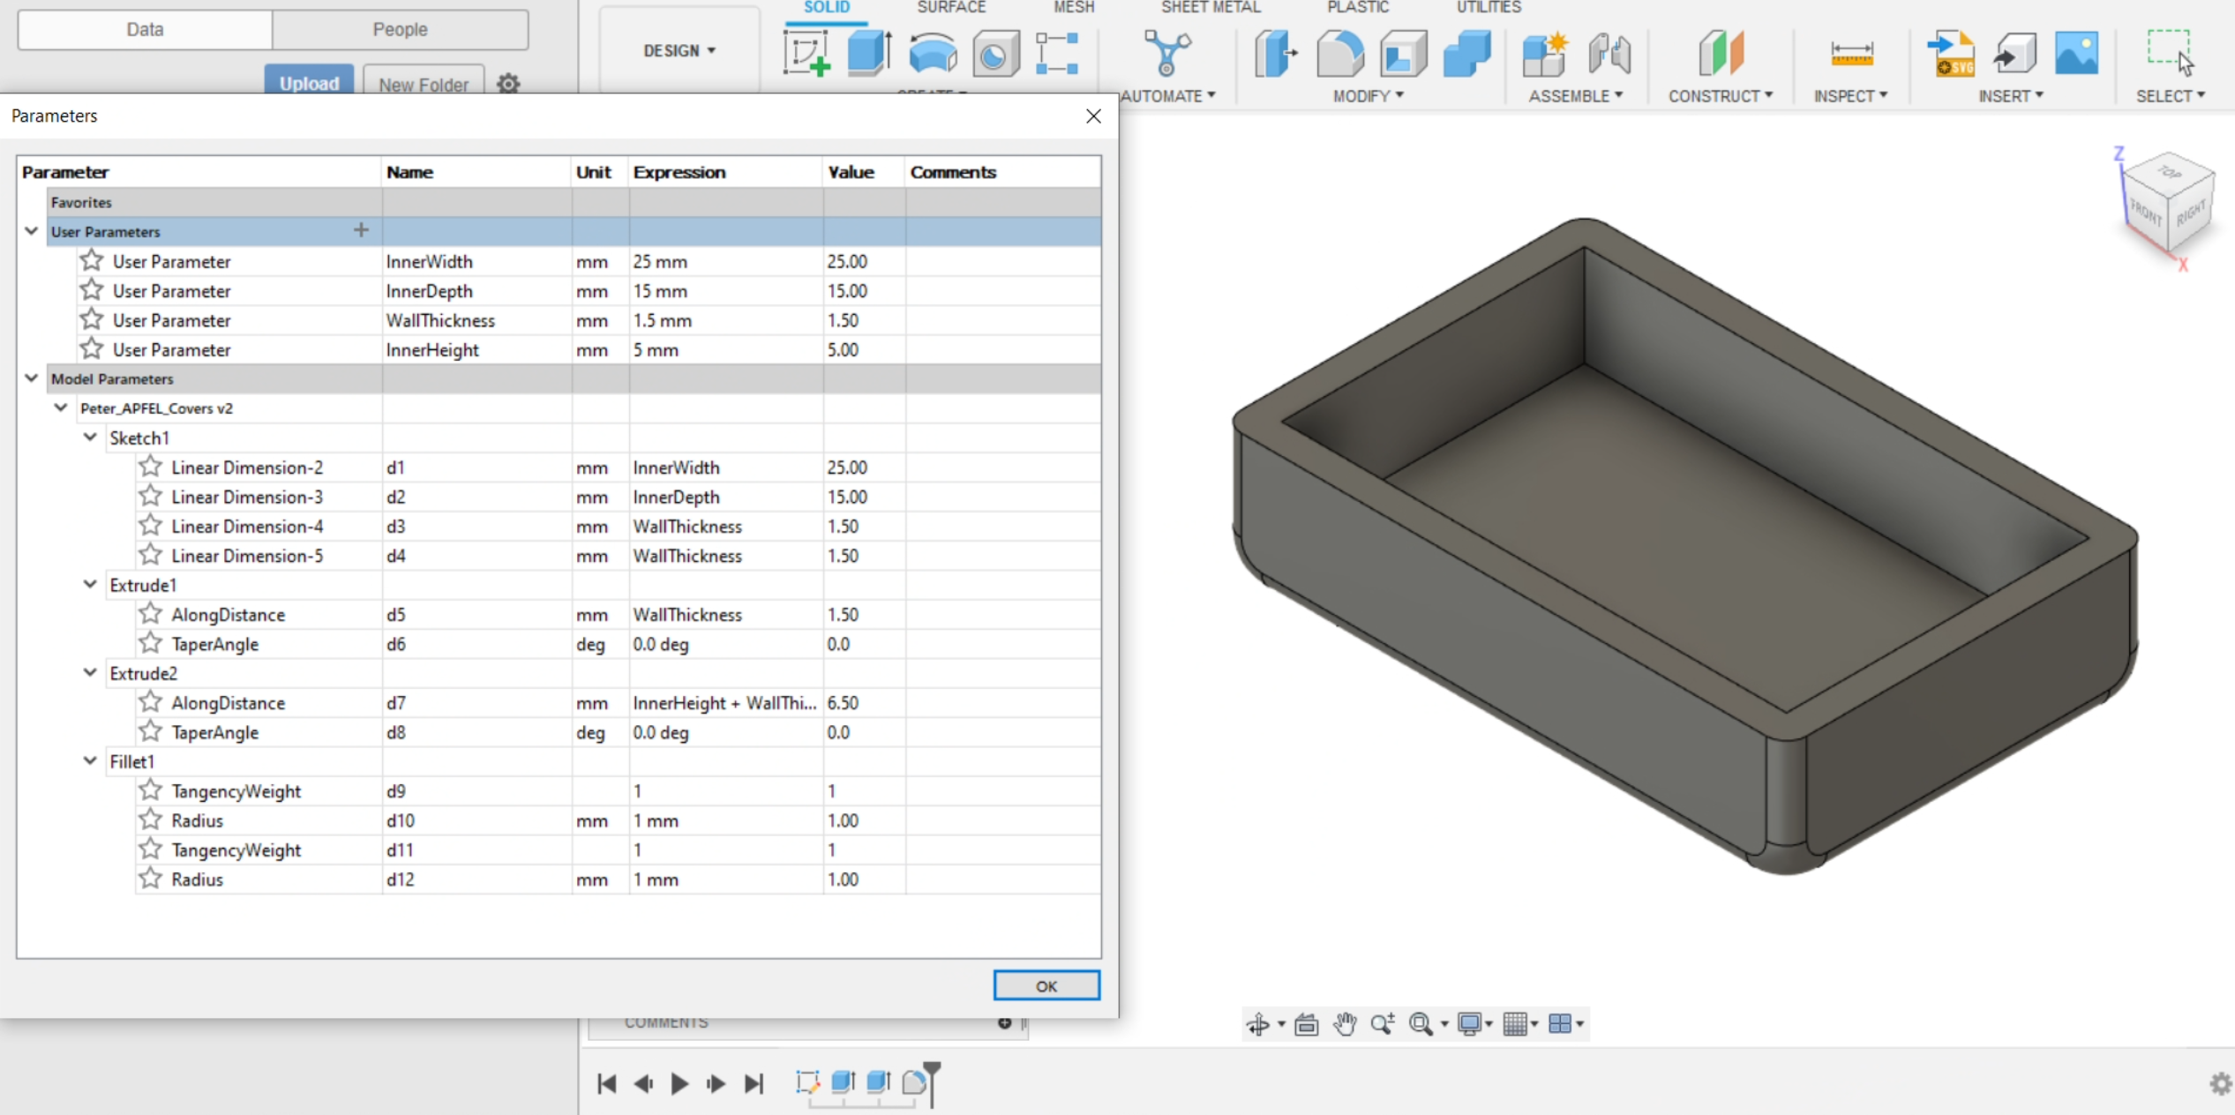
Task: Star the Fillet1 d10 Radius parameter
Action: click(x=151, y=820)
